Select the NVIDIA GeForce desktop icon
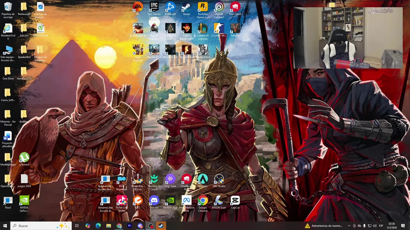The width and height of the screenshot is (410, 230). coord(24,204)
